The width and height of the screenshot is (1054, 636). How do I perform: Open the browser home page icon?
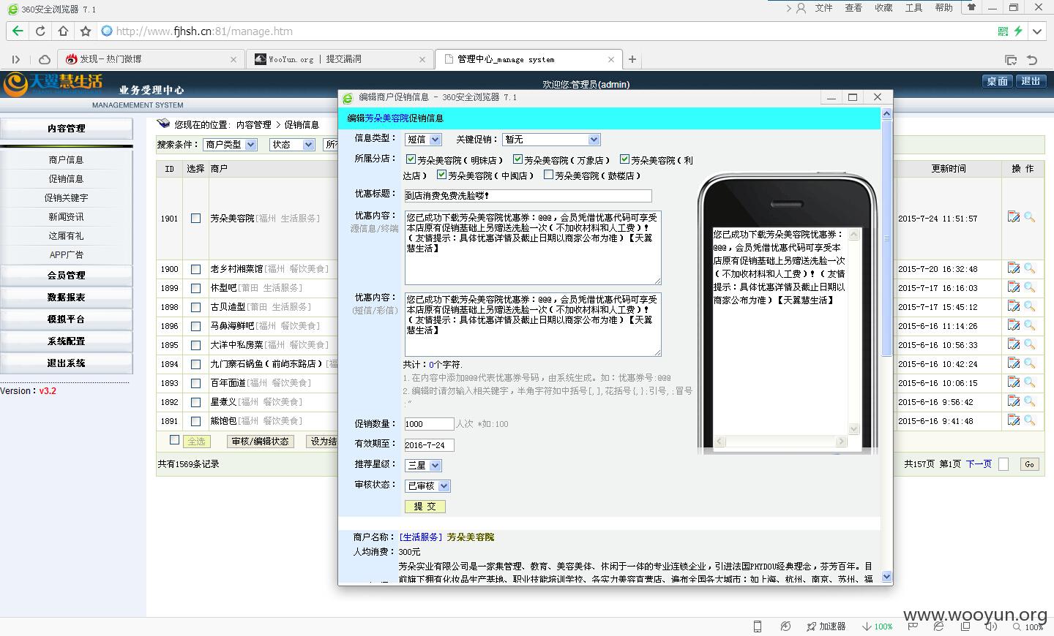[x=63, y=31]
